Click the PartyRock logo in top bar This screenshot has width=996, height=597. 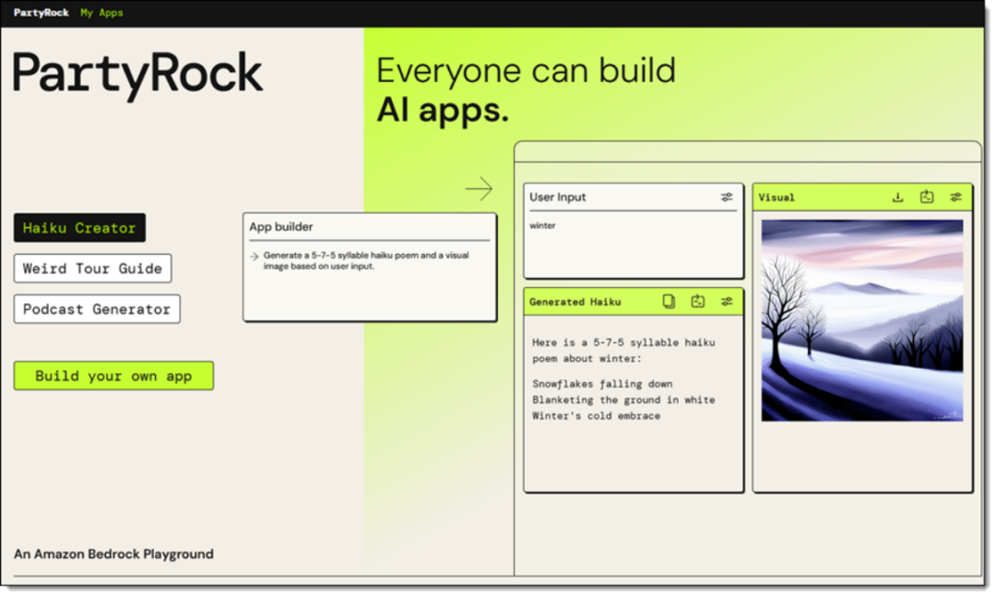pyautogui.click(x=41, y=13)
